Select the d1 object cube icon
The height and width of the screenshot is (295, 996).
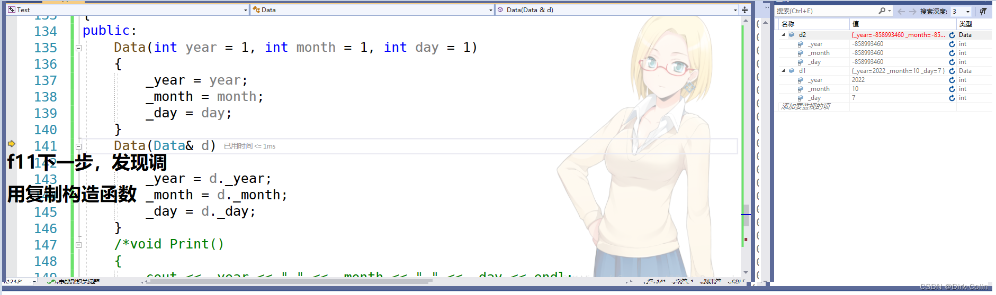coord(792,71)
